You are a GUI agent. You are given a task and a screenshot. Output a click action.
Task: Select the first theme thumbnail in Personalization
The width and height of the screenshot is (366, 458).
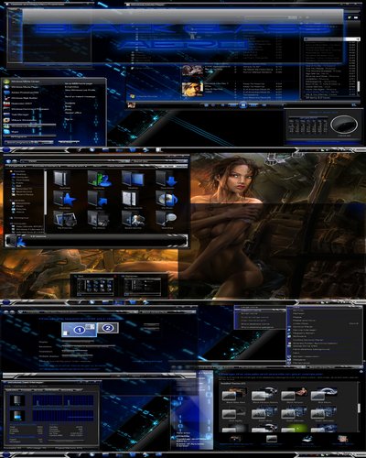coord(235,396)
